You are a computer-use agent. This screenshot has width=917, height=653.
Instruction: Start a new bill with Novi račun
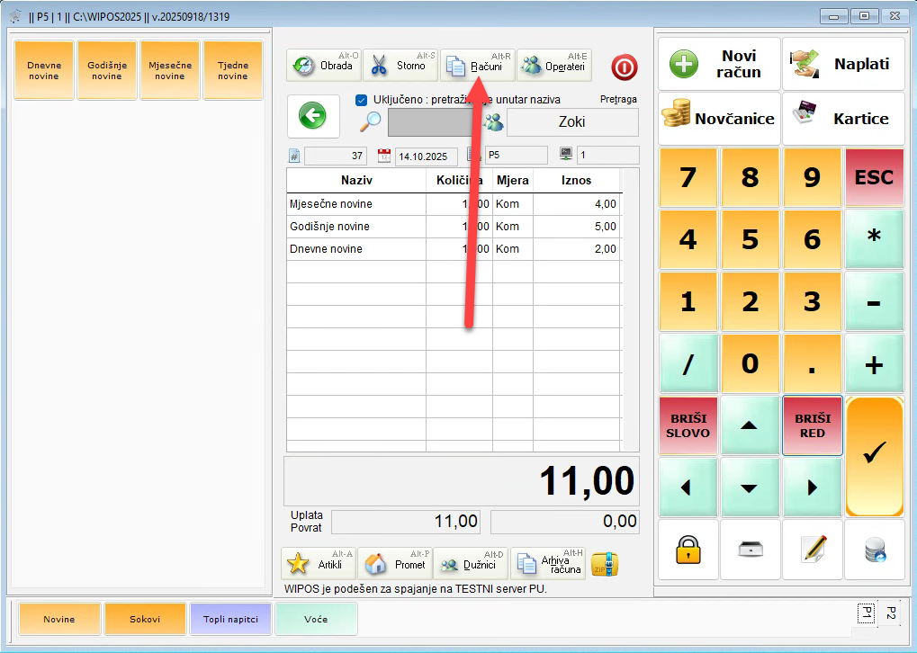(x=720, y=65)
